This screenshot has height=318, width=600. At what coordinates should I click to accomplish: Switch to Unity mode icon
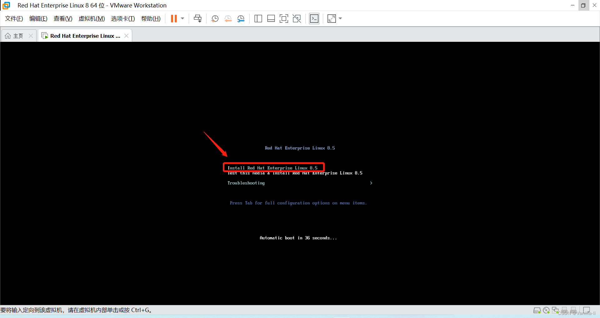[x=297, y=19]
